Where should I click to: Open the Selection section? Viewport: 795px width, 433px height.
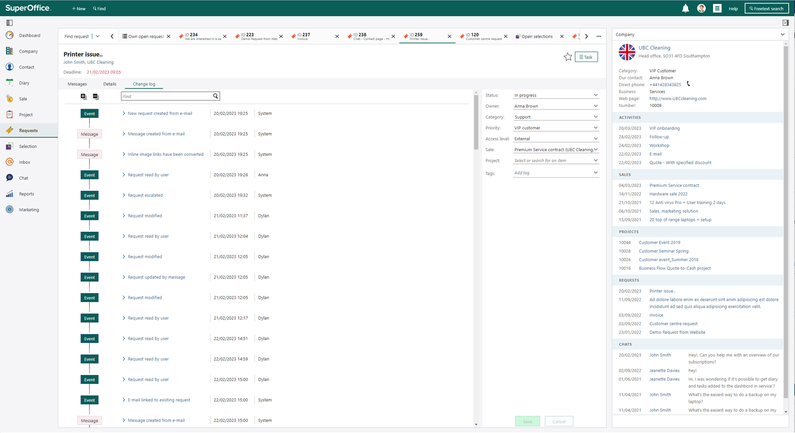coord(28,146)
